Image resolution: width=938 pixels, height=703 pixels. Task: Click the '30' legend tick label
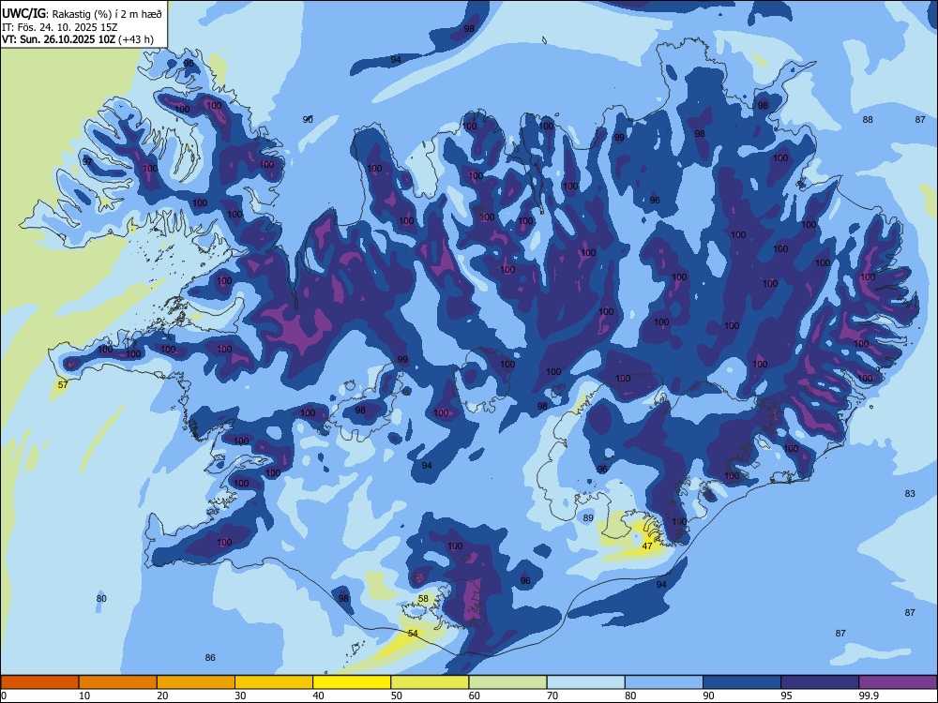tap(240, 696)
